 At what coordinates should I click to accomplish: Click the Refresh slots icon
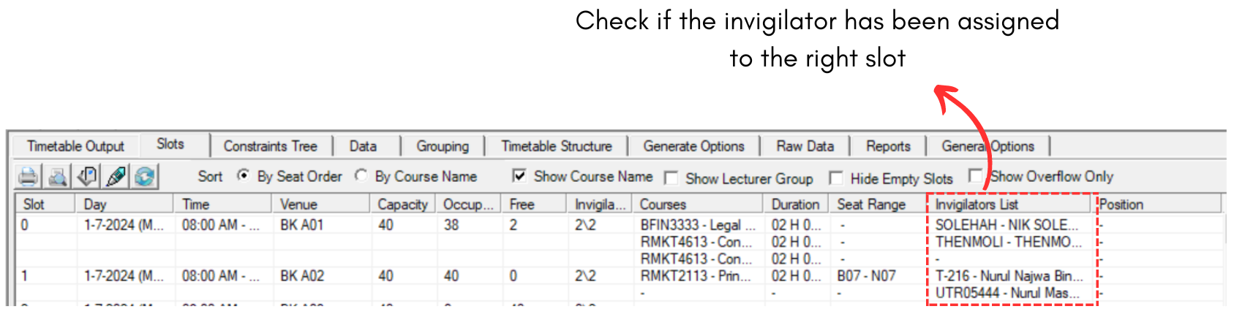(145, 177)
